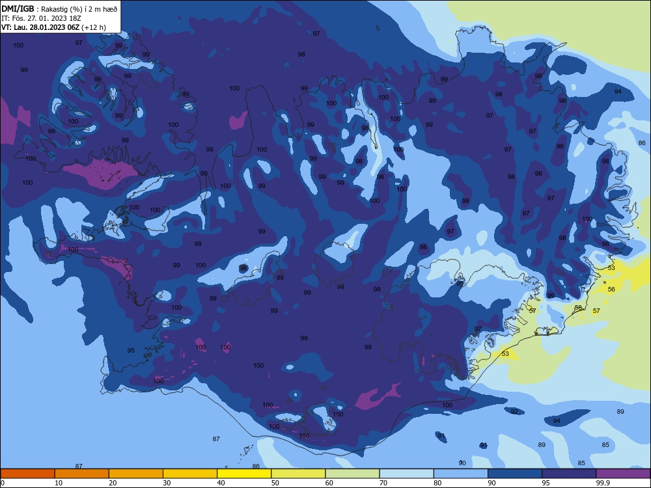The image size is (651, 488).
Task: Click the pale blue 70–80 legend swatch
Action: [x=406, y=474]
